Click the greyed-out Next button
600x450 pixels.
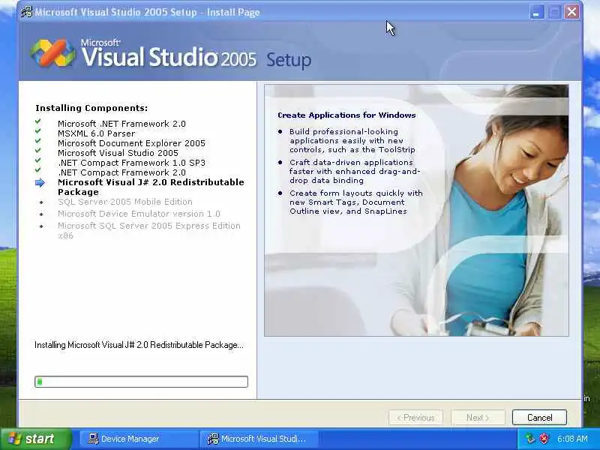pyautogui.click(x=478, y=418)
